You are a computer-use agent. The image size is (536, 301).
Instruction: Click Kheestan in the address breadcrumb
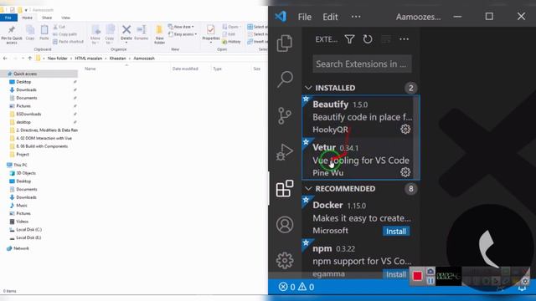[118, 59]
